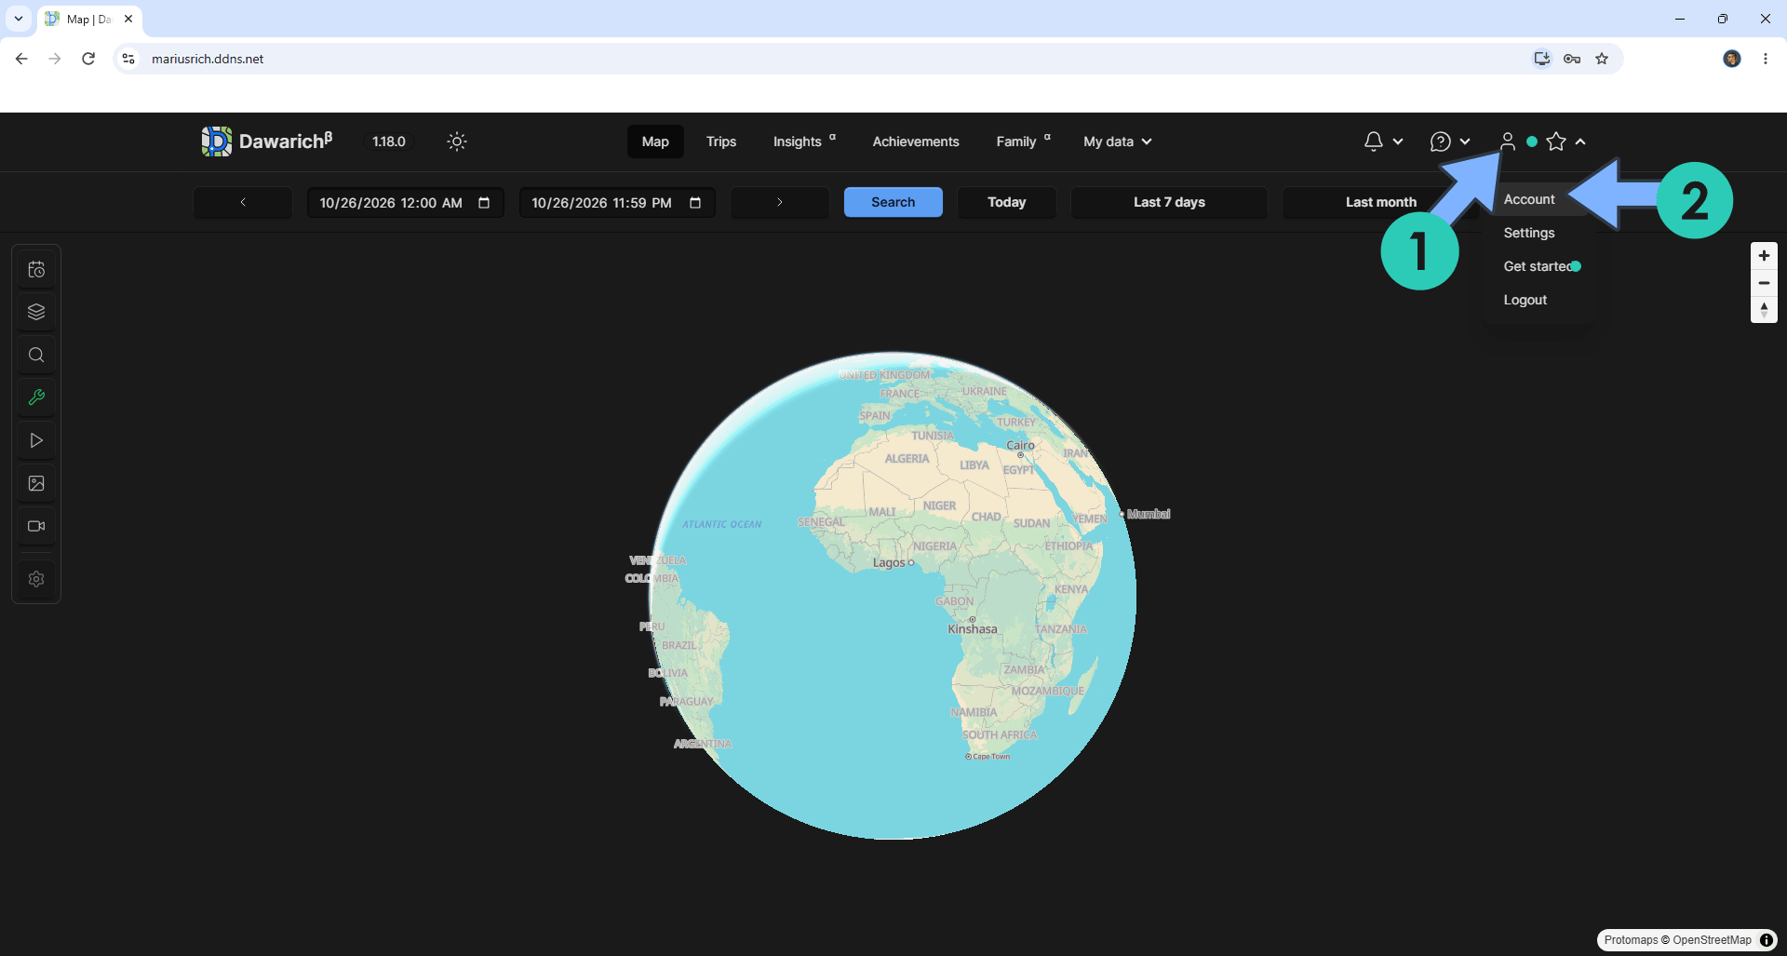The width and height of the screenshot is (1787, 956).
Task: Reset map bearing with compass button
Action: tap(1764, 310)
